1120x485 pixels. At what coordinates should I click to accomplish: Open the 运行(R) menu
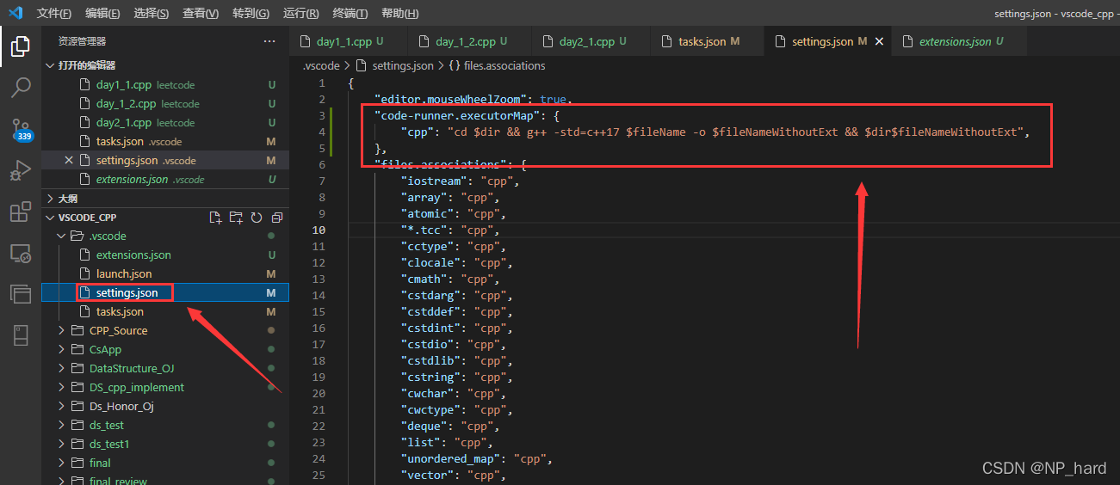pyautogui.click(x=300, y=14)
